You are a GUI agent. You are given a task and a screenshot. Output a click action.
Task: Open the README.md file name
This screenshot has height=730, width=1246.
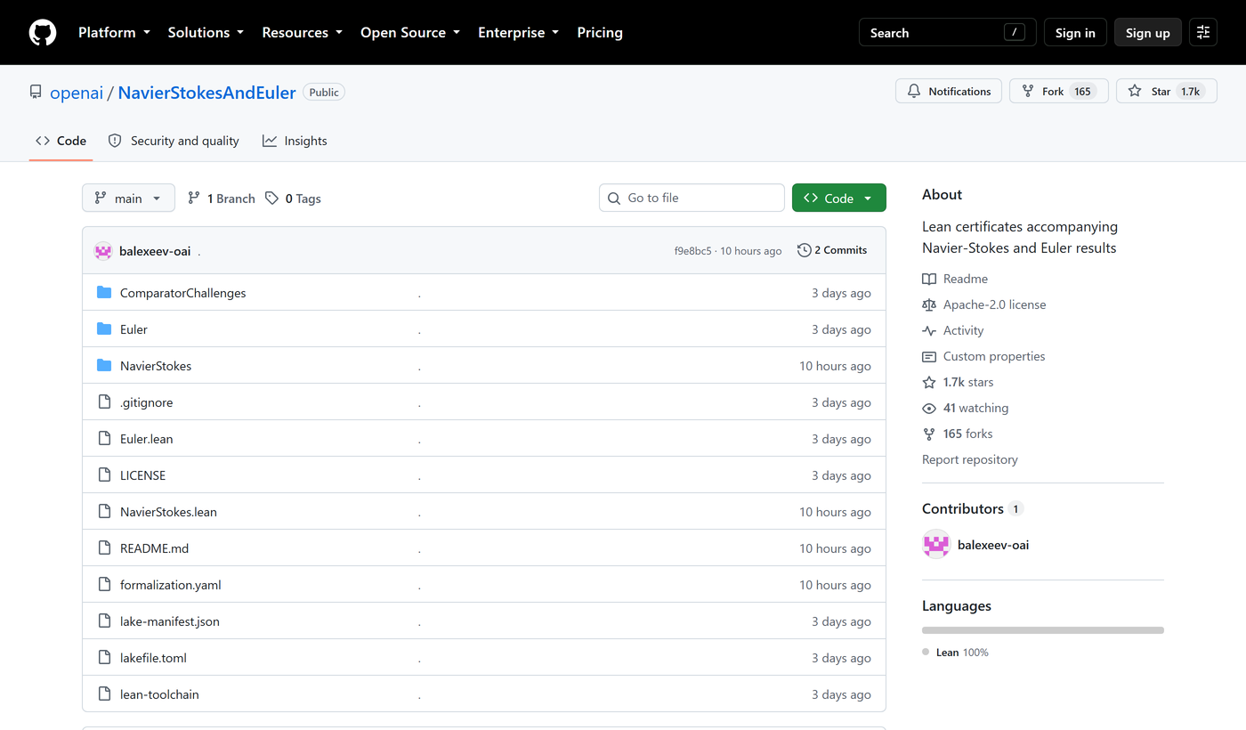click(155, 548)
